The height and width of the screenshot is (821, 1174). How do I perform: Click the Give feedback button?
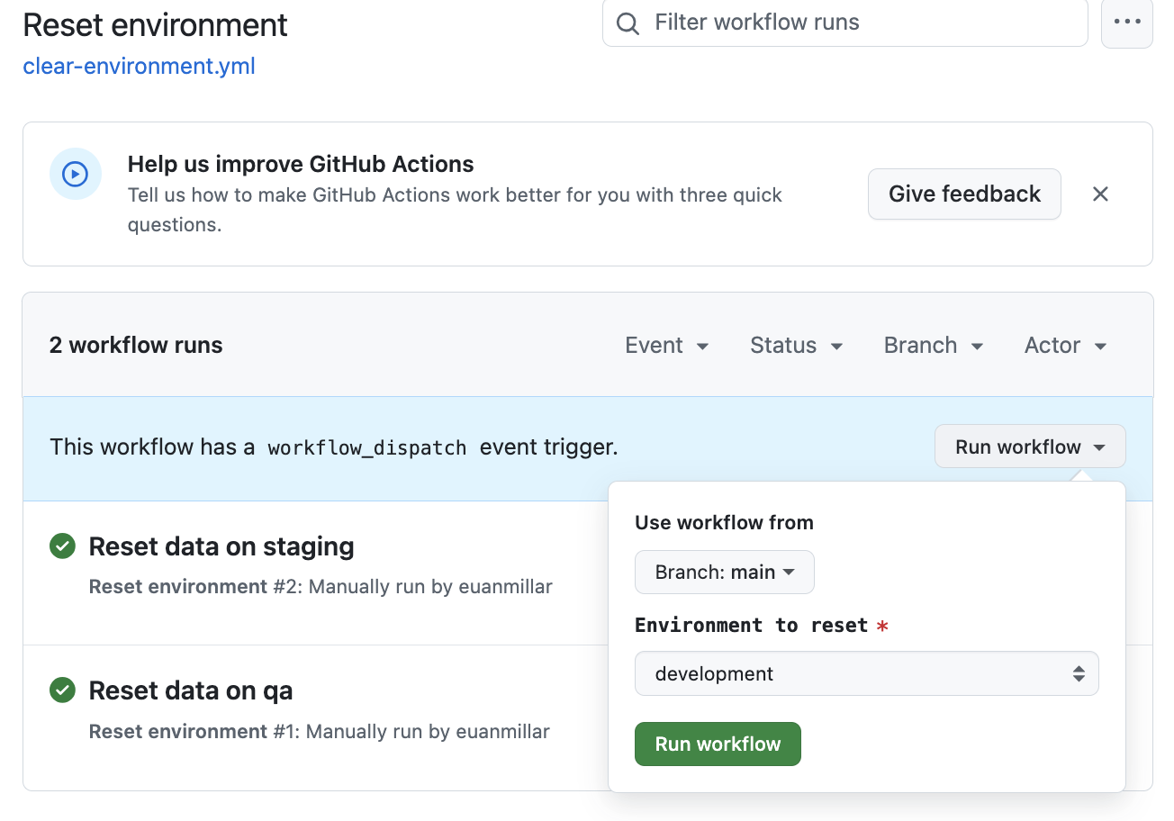point(964,194)
